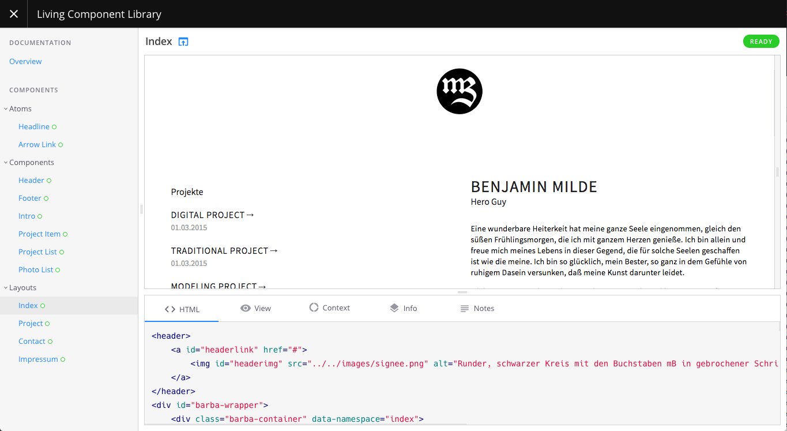Viewport: 787px width, 431px height.
Task: Collapse the Layouts tree section
Action: click(x=6, y=287)
